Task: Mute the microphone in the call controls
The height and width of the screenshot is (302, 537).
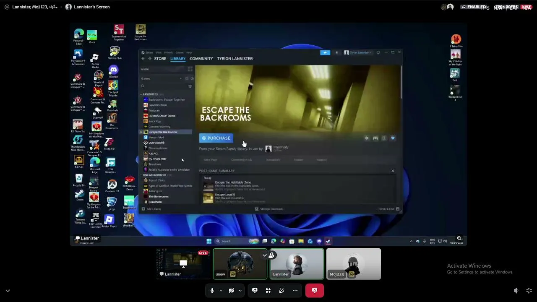Action: [x=212, y=290]
